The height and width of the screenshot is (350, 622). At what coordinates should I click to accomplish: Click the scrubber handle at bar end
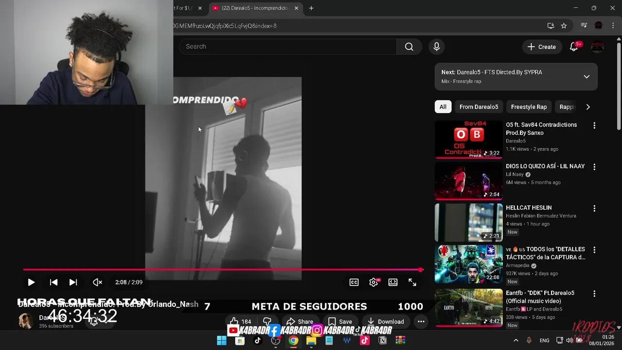(420, 269)
